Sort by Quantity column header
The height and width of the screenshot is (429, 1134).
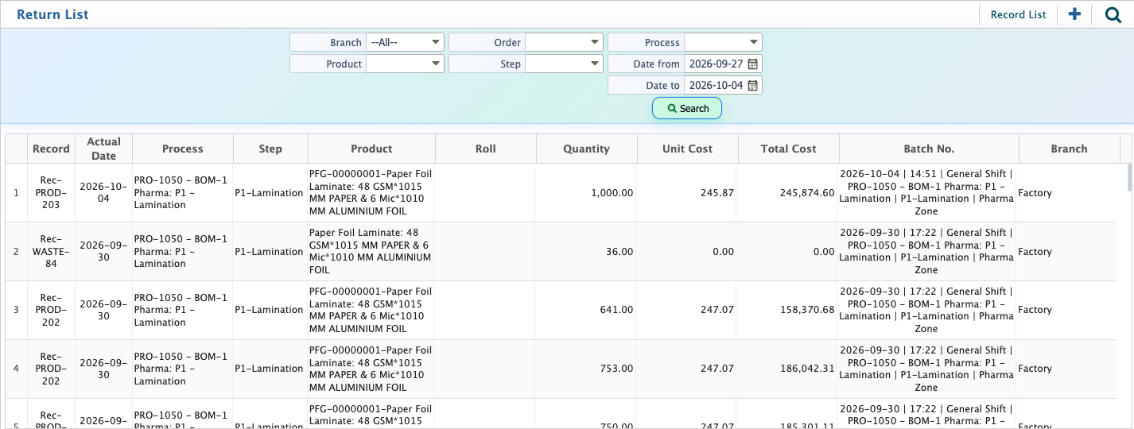pos(586,149)
